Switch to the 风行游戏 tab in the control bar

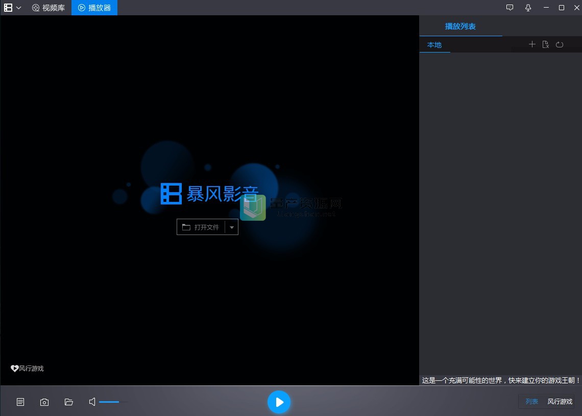click(560, 402)
